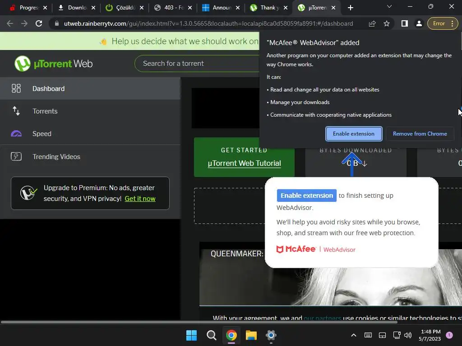Open Speed in the sidebar

[90, 133]
